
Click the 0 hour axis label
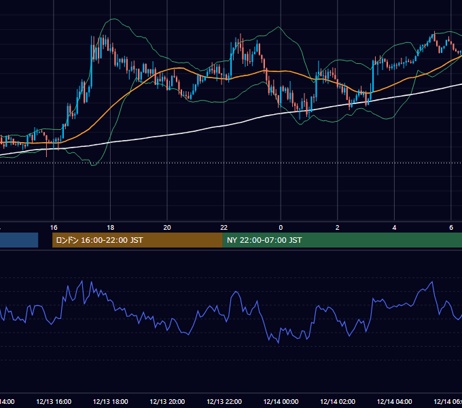pyautogui.click(x=281, y=228)
